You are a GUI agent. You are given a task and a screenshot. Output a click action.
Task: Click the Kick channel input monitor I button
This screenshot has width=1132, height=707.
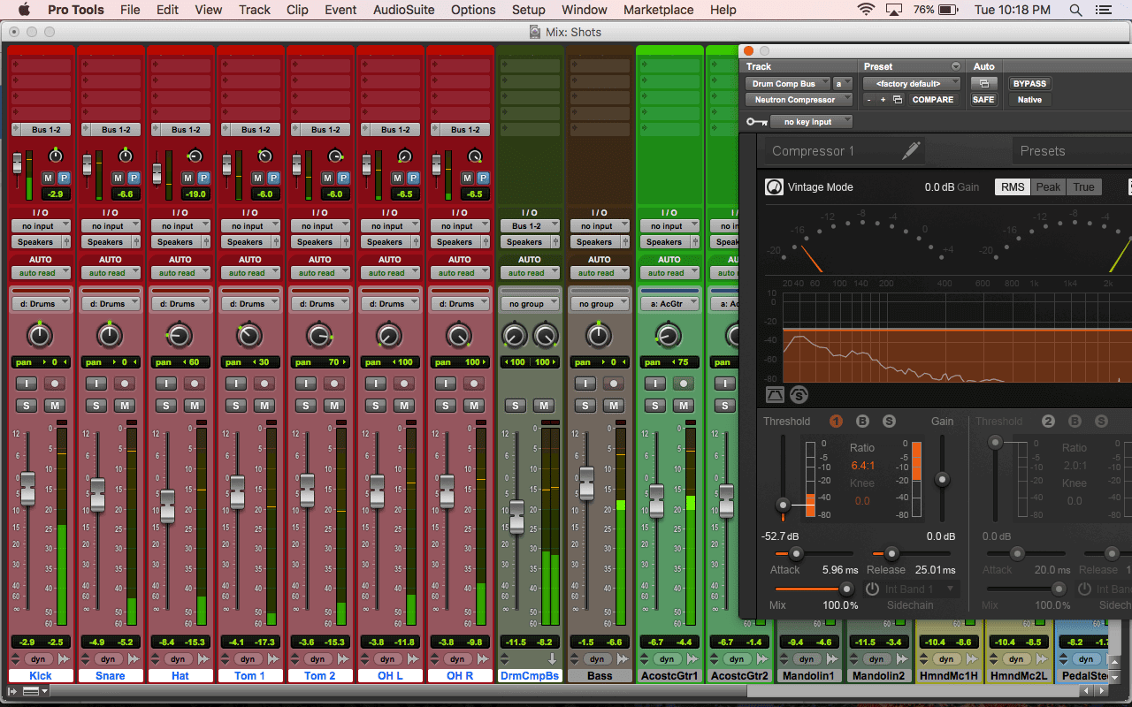point(25,384)
